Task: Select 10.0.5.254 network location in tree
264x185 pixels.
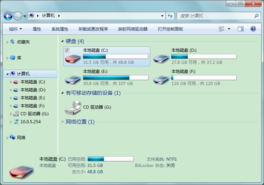Action: (30, 122)
